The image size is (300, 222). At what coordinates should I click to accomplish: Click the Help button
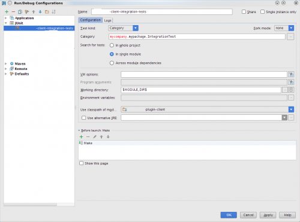287,215
